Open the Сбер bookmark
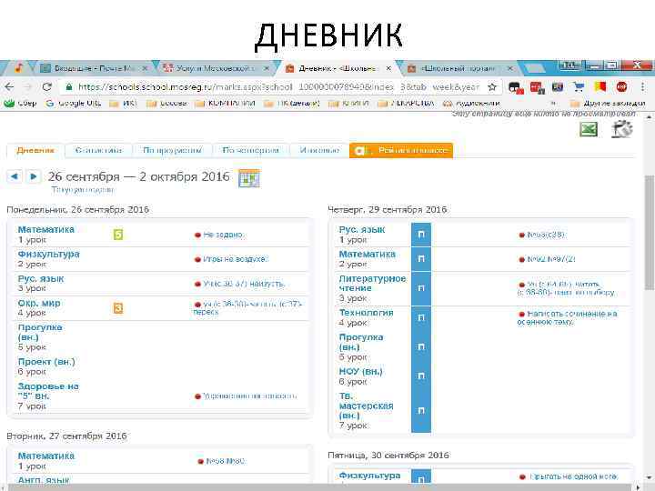 click(x=20, y=103)
